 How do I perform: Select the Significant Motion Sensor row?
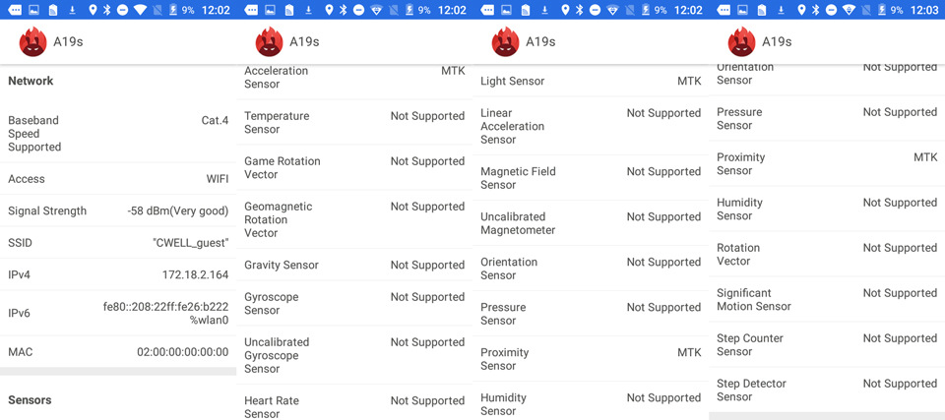click(827, 299)
